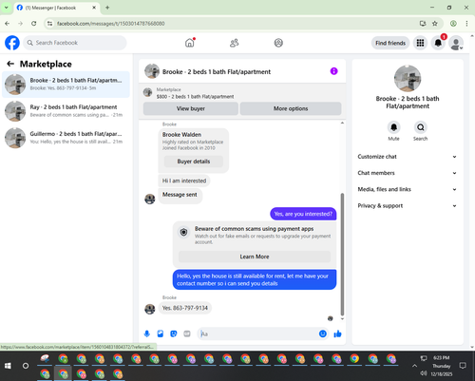Click Buyer details button
This screenshot has width=475, height=381.
pos(194,162)
